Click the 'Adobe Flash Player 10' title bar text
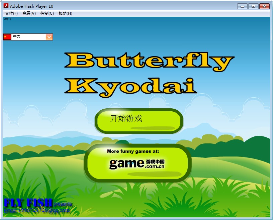Image resolution: width=273 pixels, height=220 pixels. point(31,6)
